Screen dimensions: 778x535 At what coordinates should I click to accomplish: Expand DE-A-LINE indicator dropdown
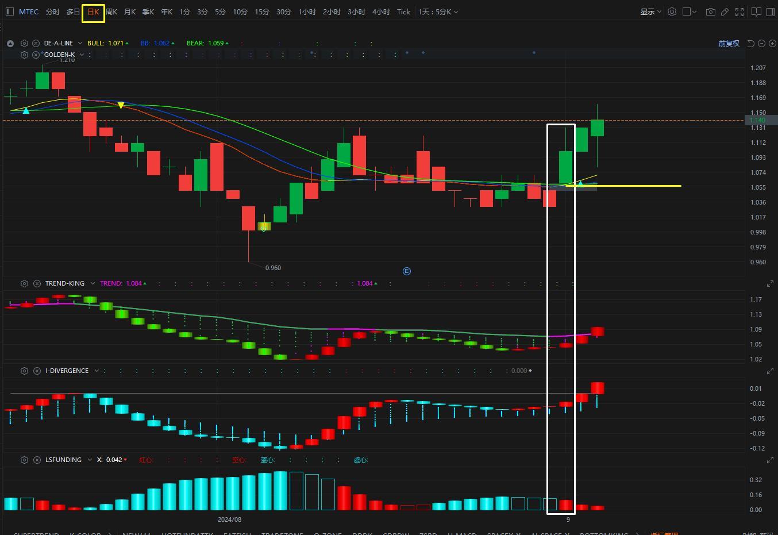[x=80, y=43]
